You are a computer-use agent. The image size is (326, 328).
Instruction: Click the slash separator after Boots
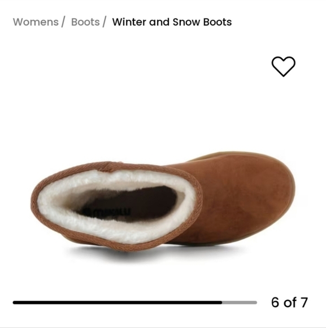coord(104,22)
